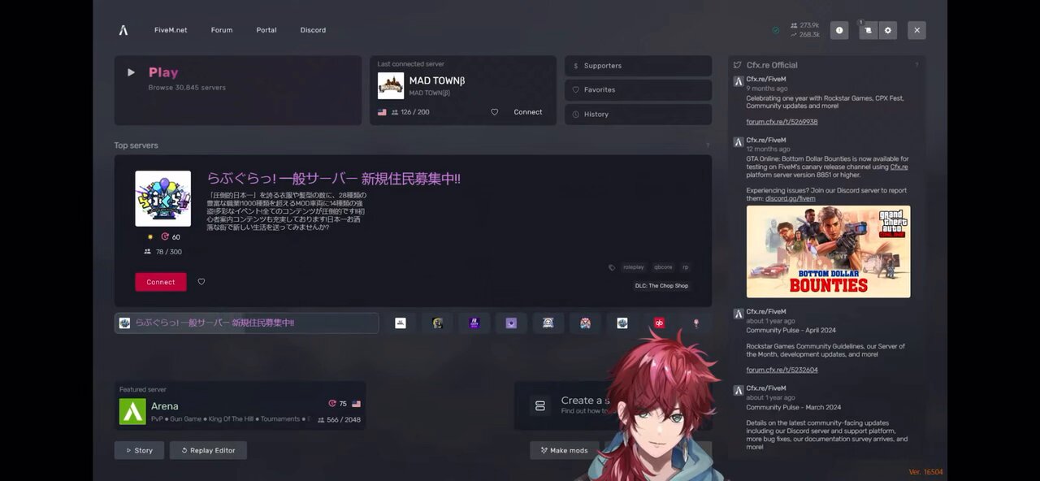Open the FiveM.net link

tap(171, 30)
